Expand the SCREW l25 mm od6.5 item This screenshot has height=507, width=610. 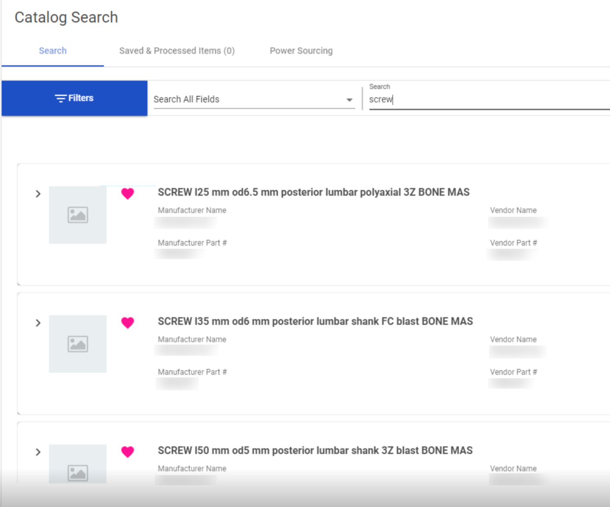[38, 193]
